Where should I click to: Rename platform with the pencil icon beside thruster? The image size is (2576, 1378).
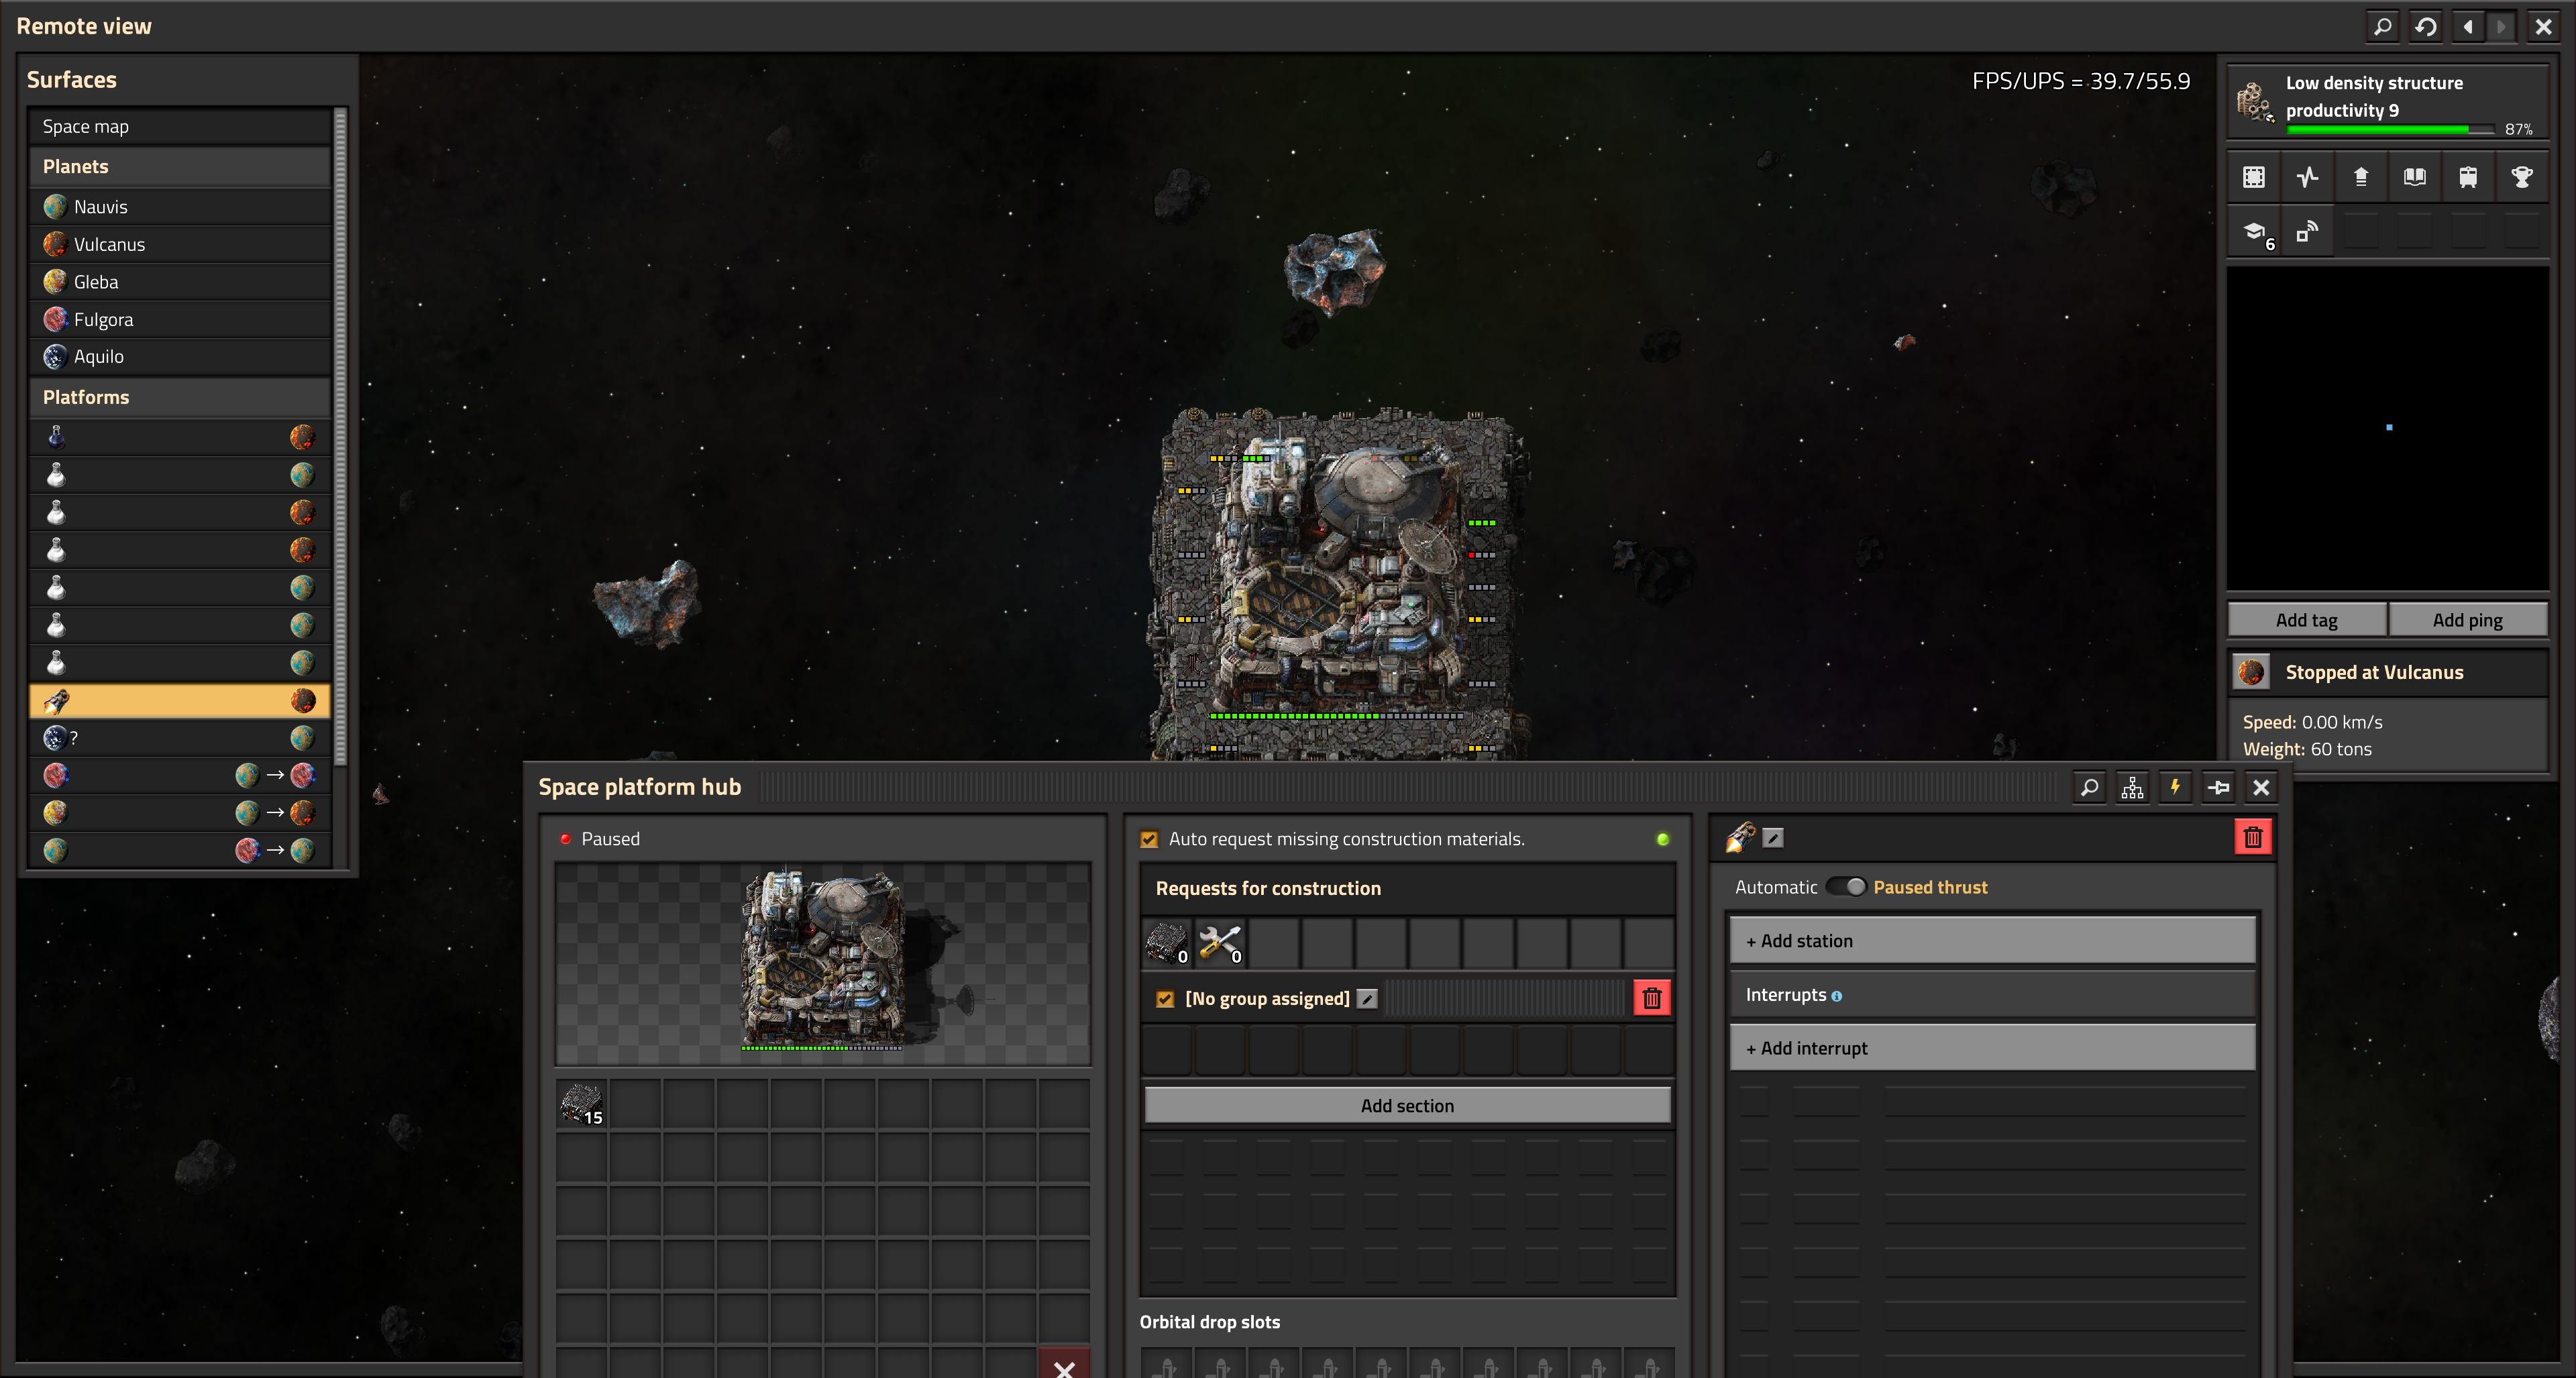tap(1773, 838)
